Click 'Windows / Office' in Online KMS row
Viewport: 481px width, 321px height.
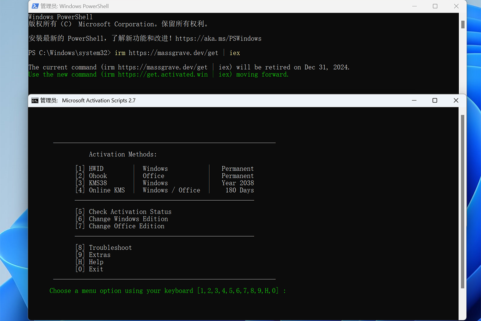click(x=171, y=190)
